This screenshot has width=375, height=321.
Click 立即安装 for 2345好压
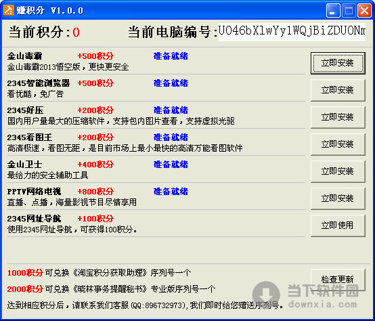[x=338, y=117]
